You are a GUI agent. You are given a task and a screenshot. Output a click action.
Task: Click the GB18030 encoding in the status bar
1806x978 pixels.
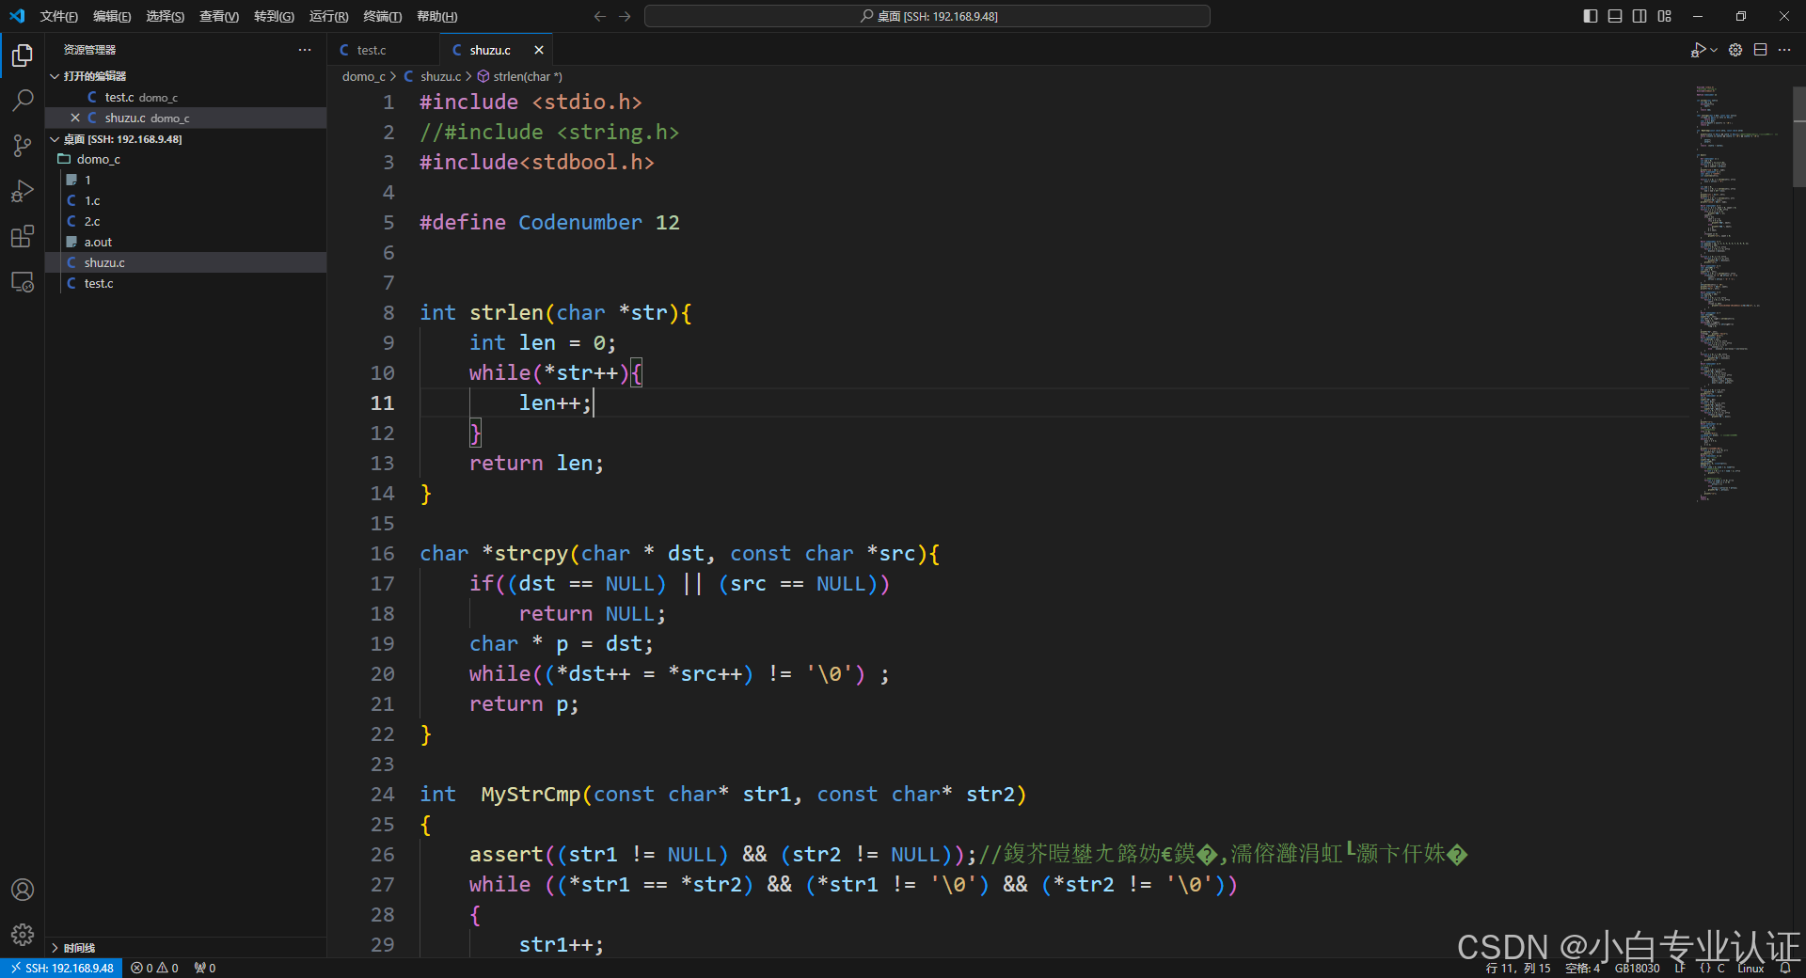coord(1636,968)
